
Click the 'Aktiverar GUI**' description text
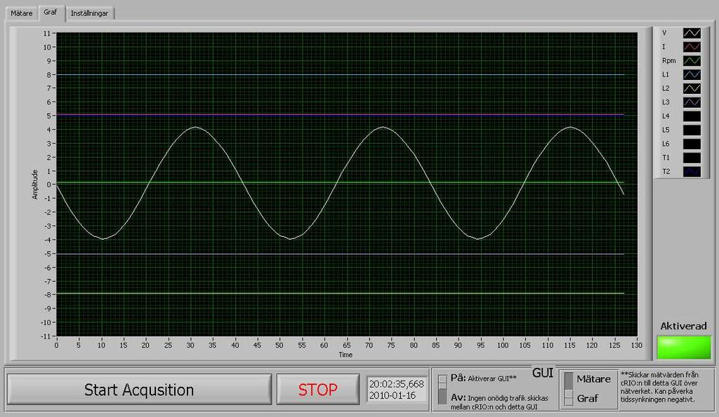coord(492,379)
